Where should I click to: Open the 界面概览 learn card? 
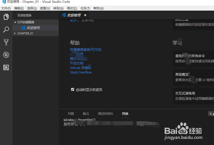point(194,77)
